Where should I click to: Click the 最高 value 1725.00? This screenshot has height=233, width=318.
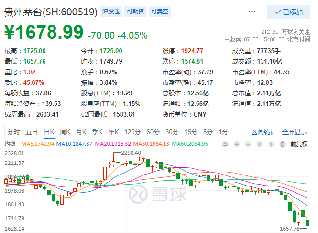(34, 51)
